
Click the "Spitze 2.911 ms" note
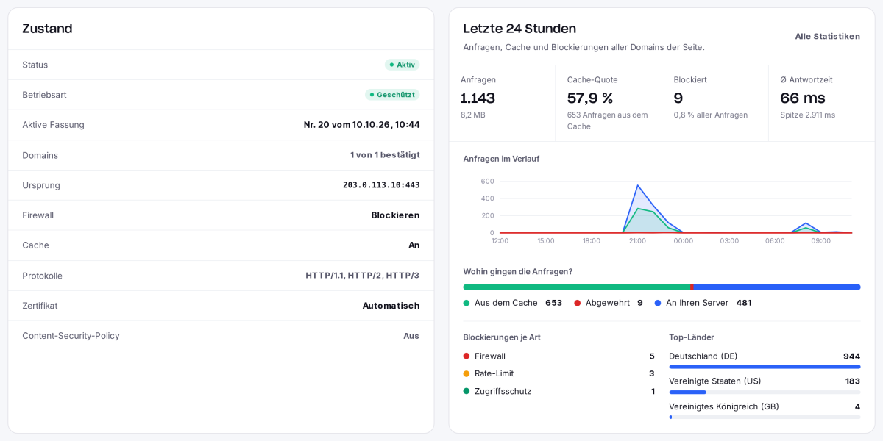coord(807,115)
